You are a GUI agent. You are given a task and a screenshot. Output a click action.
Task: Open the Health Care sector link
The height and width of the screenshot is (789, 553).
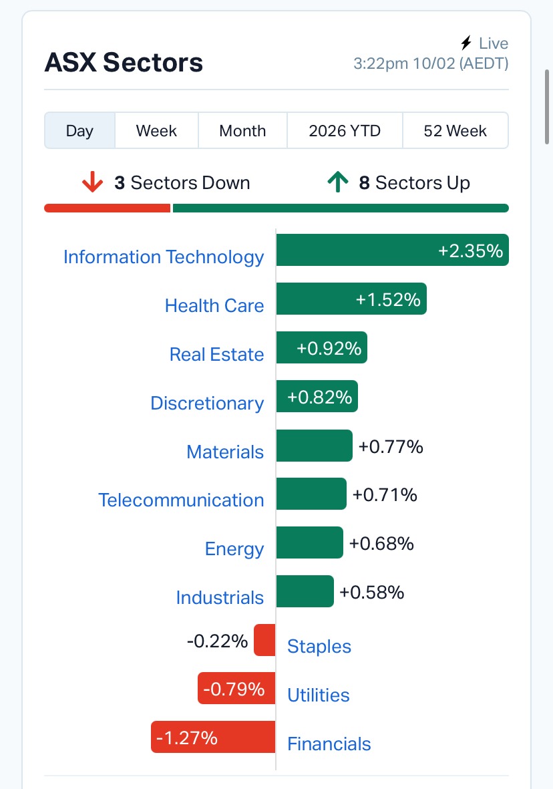(214, 305)
